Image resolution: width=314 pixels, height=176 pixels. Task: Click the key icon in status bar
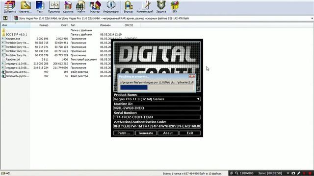click(8, 173)
